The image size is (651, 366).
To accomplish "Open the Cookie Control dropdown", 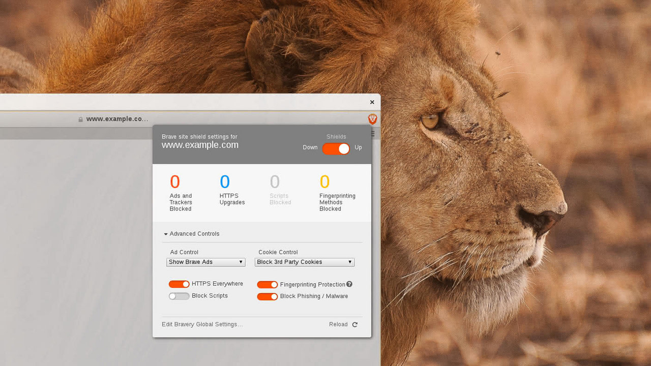I will [x=304, y=262].
